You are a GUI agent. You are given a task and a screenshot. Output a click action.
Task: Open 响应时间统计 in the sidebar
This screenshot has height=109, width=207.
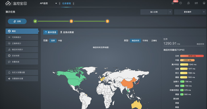[x=22, y=50]
